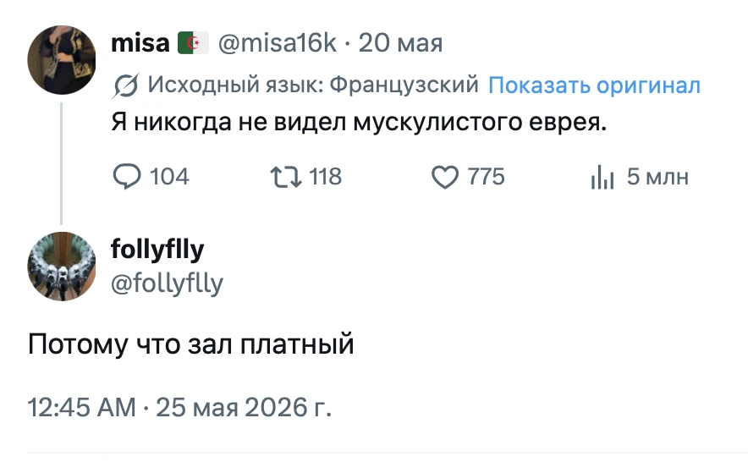
Task: Click the bold follyflly display name
Action: (x=157, y=250)
